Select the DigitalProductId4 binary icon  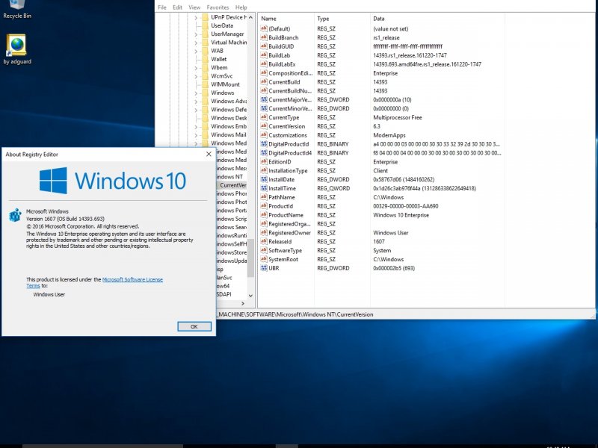pyautogui.click(x=264, y=153)
